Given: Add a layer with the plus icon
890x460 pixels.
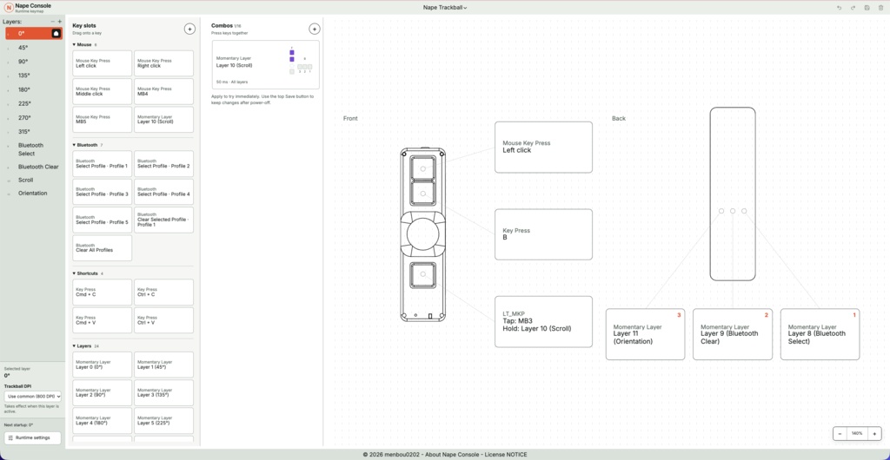Looking at the screenshot, I should tap(60, 22).
